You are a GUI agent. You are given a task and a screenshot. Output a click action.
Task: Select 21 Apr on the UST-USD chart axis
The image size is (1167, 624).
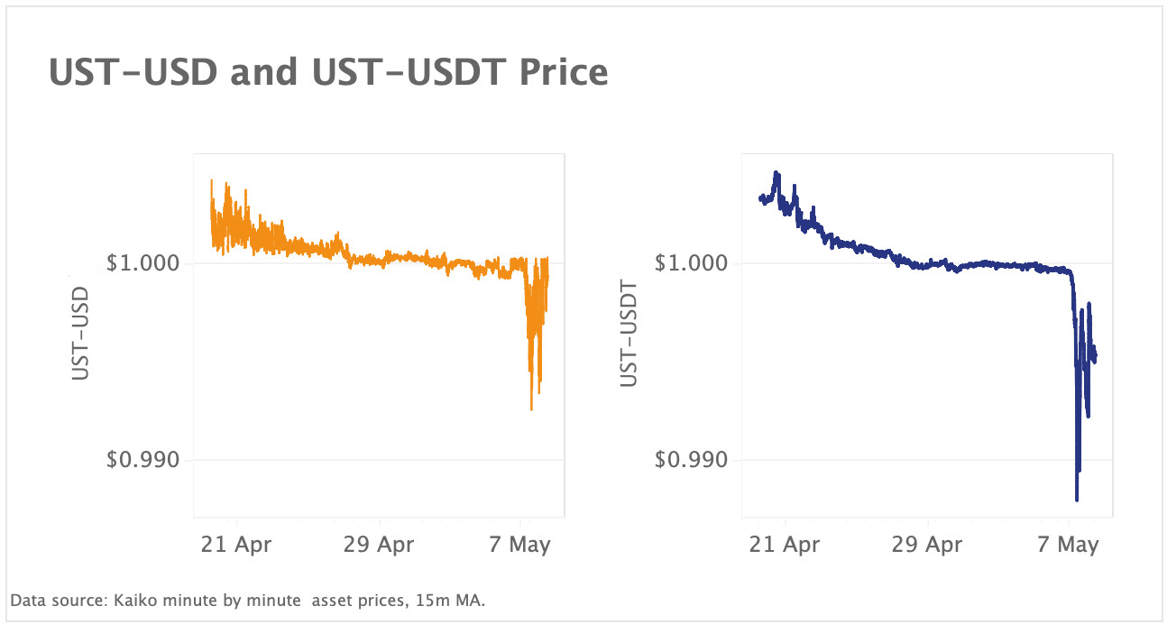[237, 545]
